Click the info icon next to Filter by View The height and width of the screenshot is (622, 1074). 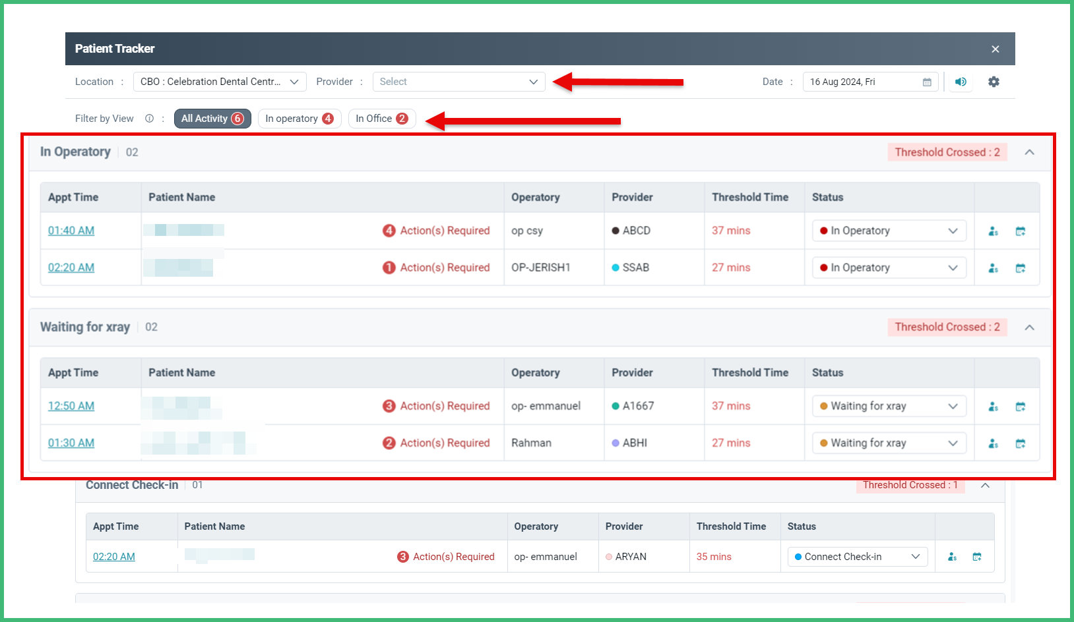point(150,119)
